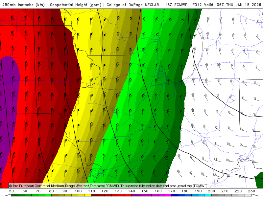This screenshot has height=197, width=263.
Task: Click the darkest green swatch at color bar start
Action: 15,195
